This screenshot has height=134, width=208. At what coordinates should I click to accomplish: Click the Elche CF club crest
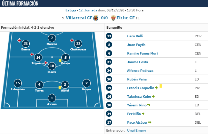[x=113, y=18]
